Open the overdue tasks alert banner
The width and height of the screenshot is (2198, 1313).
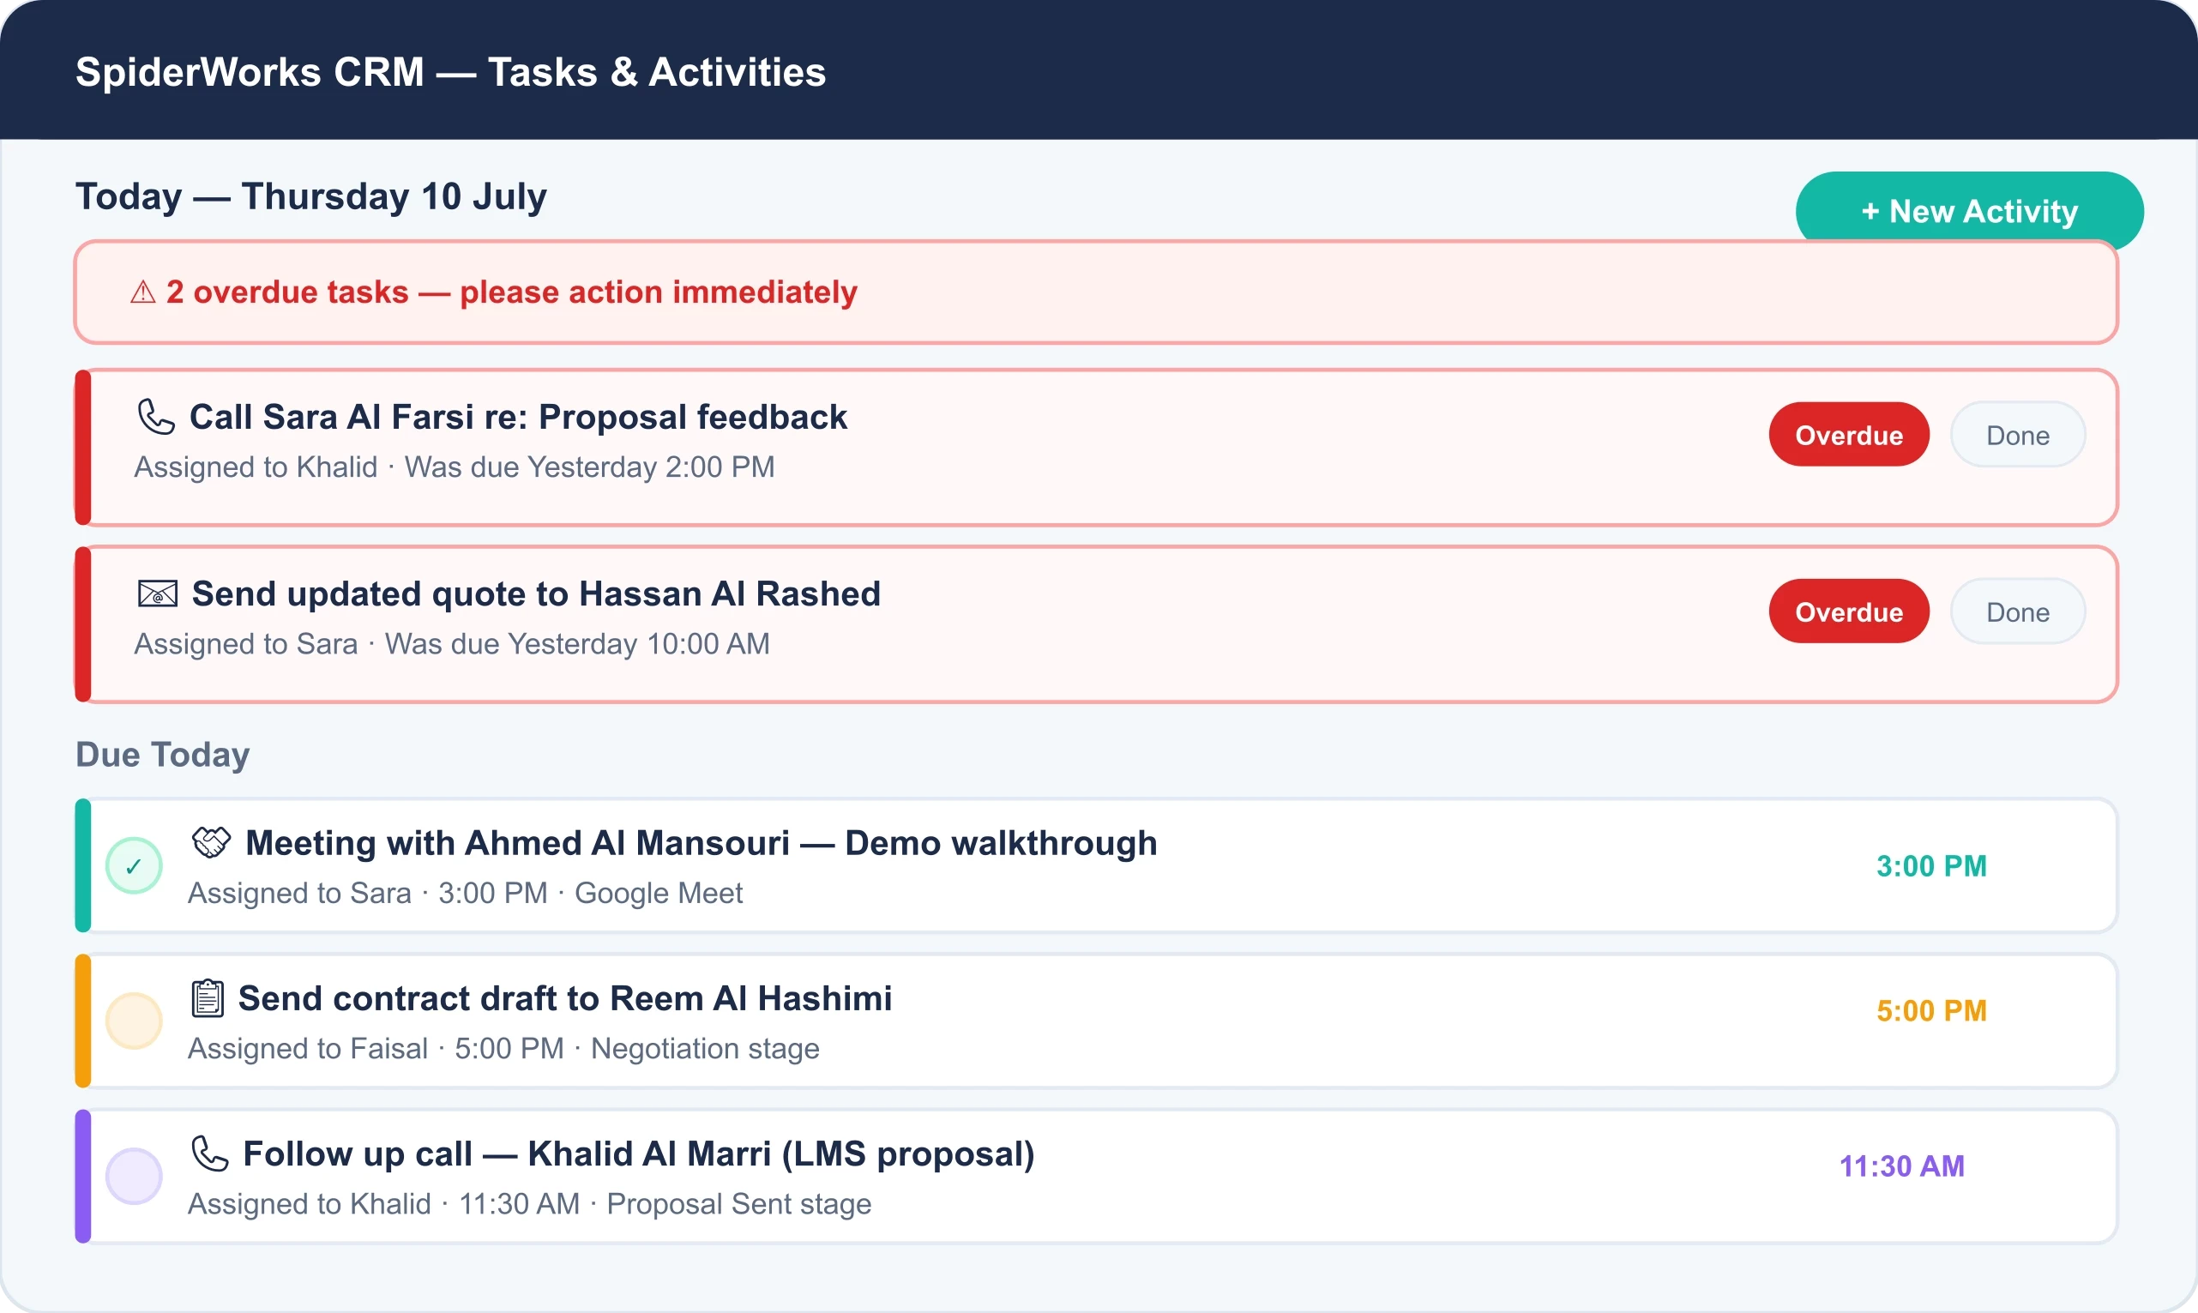tap(1096, 292)
